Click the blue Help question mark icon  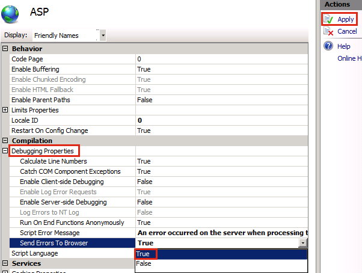[x=328, y=46]
